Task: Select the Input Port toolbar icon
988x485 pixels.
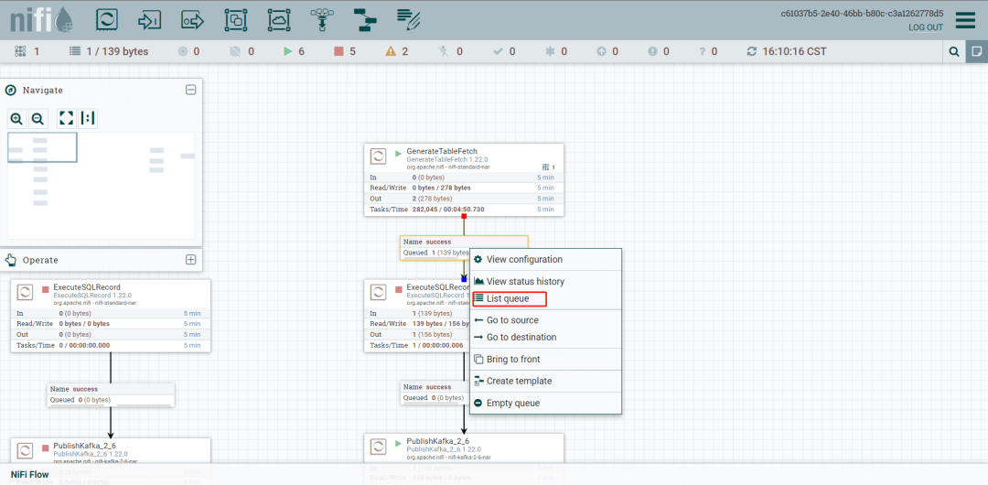Action: (x=149, y=20)
